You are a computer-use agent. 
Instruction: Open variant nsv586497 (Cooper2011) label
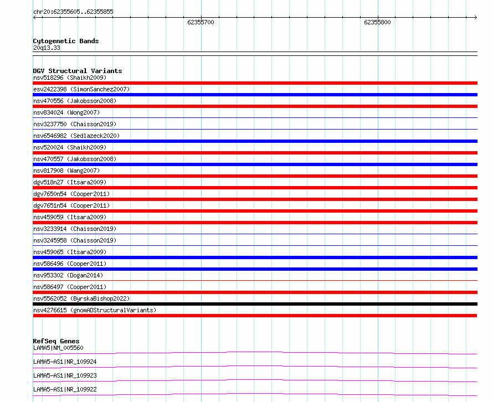[x=70, y=287]
